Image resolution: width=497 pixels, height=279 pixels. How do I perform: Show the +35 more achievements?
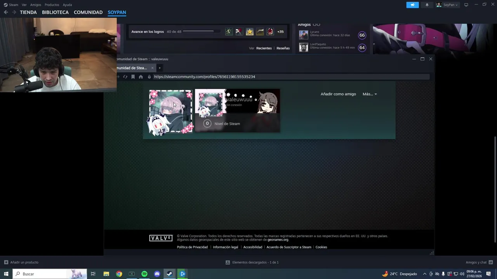point(280,32)
